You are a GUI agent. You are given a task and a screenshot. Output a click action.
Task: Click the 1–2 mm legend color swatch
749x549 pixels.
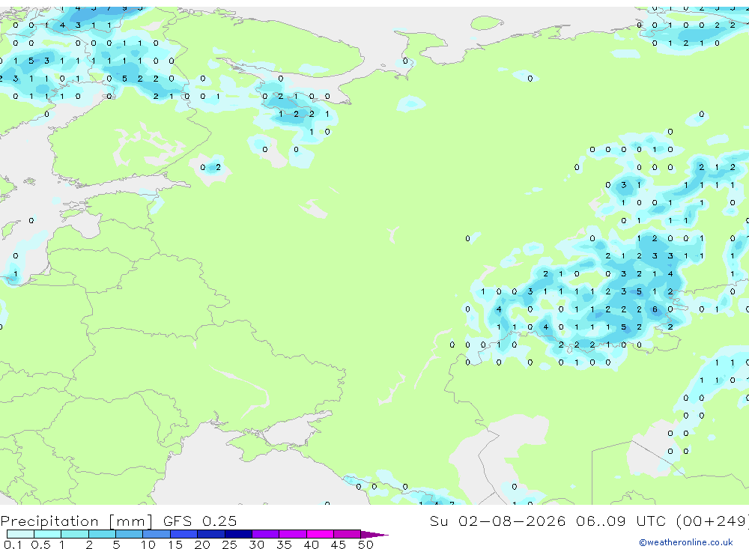75,534
